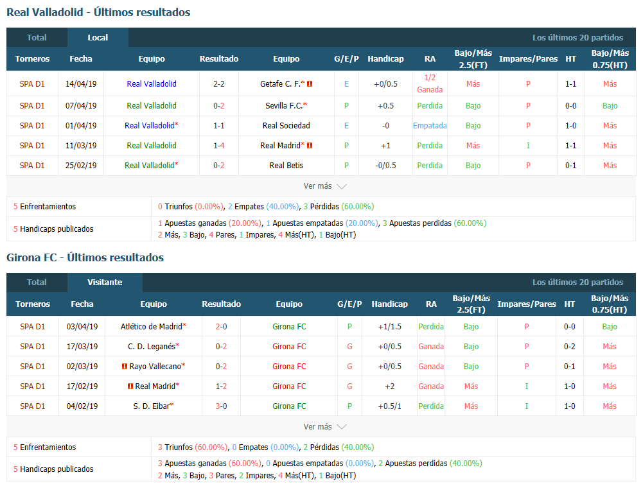Click Girona FC - Últimos resultados heading
Image resolution: width=643 pixels, height=486 pixels.
[85, 257]
